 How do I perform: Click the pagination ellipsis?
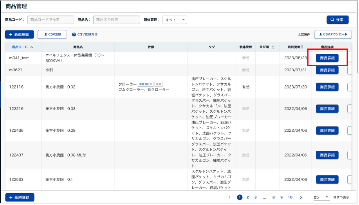tap(264, 198)
